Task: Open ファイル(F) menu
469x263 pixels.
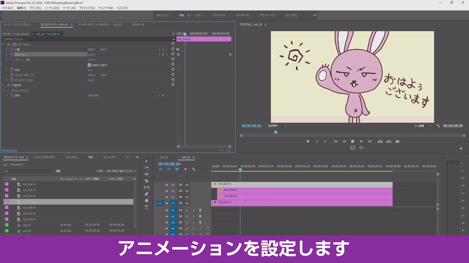Action: click(x=7, y=8)
